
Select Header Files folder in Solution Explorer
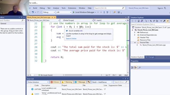pos(144,37)
